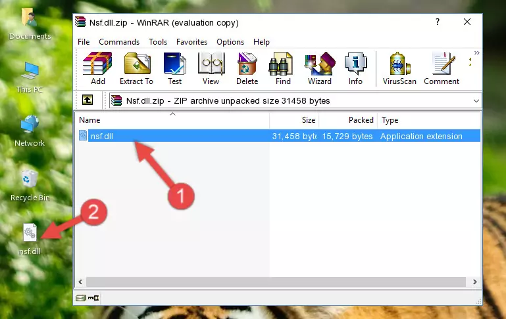Click the WinRAR title bar icon
Viewport: 506px width, 319px height.
(80, 22)
